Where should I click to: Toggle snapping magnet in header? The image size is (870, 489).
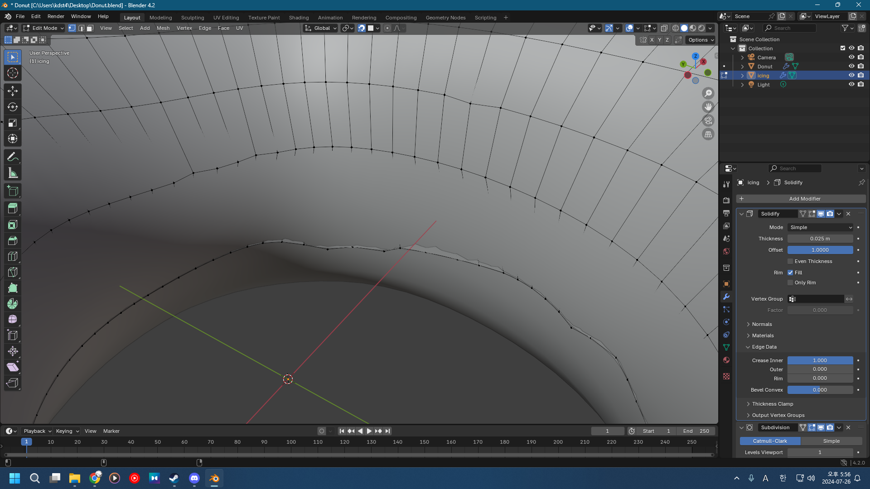(x=362, y=28)
